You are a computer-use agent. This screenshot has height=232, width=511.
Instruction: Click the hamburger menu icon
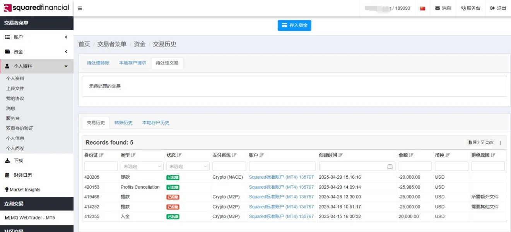[80, 8]
